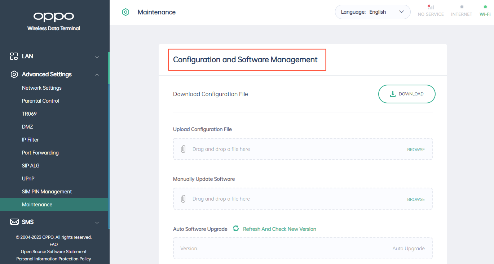
Task: Click the INTERNET status indicator
Action: pyautogui.click(x=462, y=10)
